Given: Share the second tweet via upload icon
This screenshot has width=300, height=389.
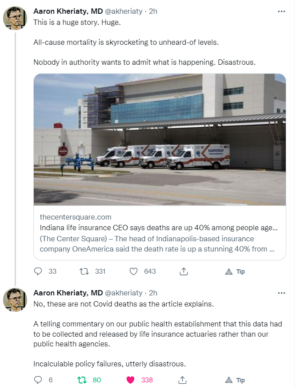Looking at the screenshot, I should coord(182,380).
